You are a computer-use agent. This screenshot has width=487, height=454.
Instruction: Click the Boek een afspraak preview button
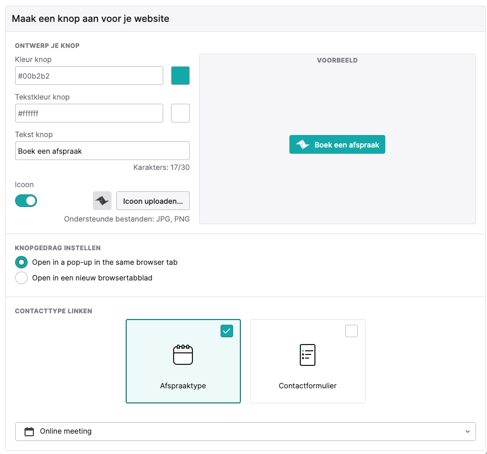tap(337, 144)
